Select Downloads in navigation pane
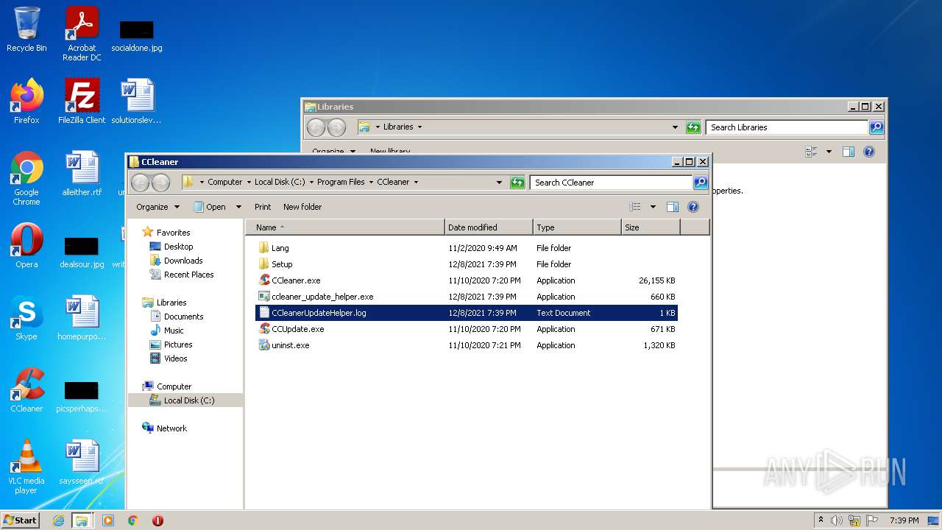This screenshot has width=942, height=530. click(183, 261)
